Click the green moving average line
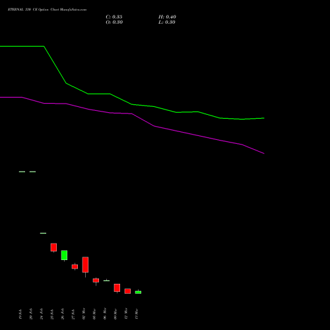The height and width of the screenshot is (330, 330). click(132, 104)
